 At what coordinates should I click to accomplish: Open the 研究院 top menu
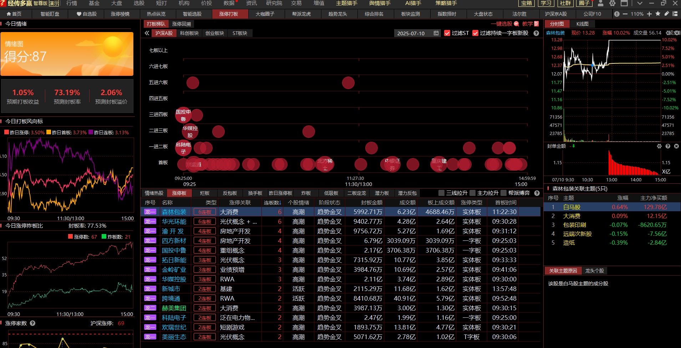274,3
